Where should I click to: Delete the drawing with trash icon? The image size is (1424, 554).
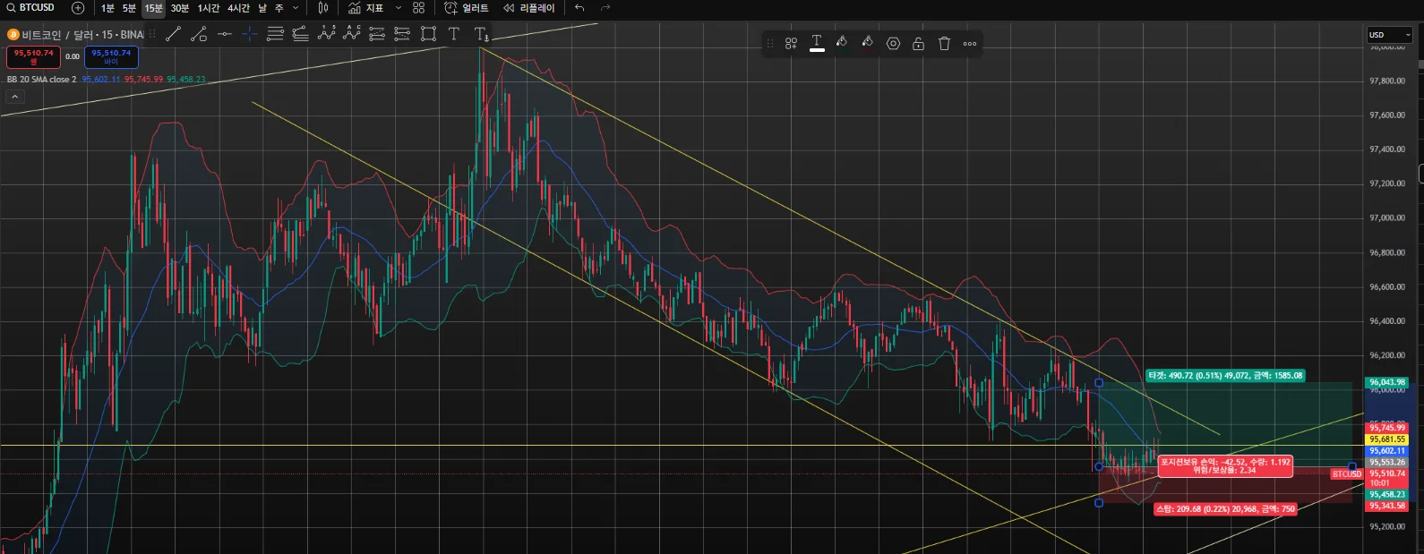944,43
